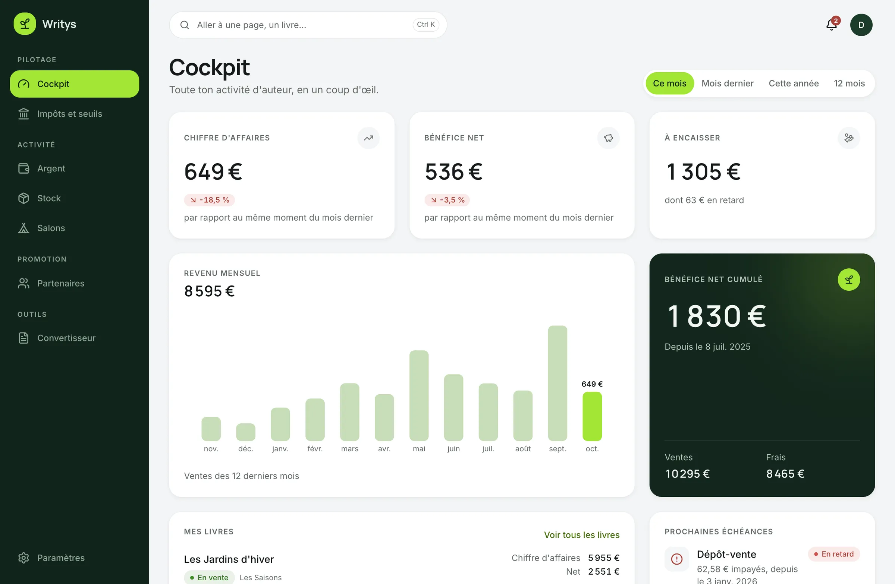Open the user avatar D menu

click(861, 25)
